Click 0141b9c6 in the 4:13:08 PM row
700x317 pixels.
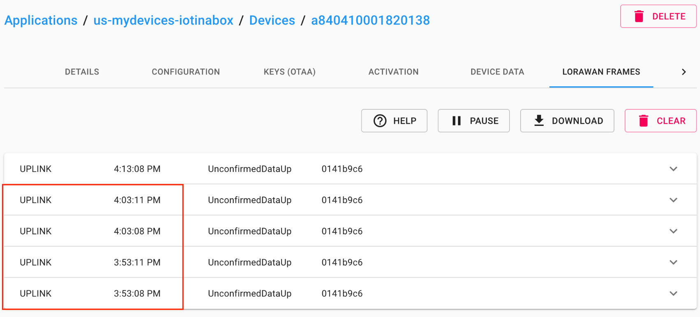(342, 169)
